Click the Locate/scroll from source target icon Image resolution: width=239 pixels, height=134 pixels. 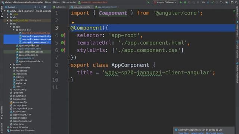click(x=35, y=7)
